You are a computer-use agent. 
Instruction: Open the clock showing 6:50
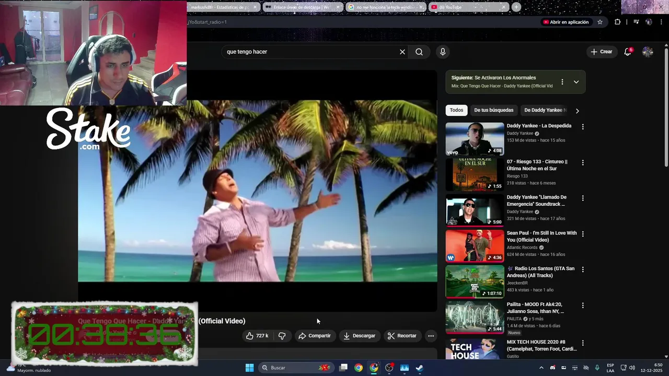[652, 368]
